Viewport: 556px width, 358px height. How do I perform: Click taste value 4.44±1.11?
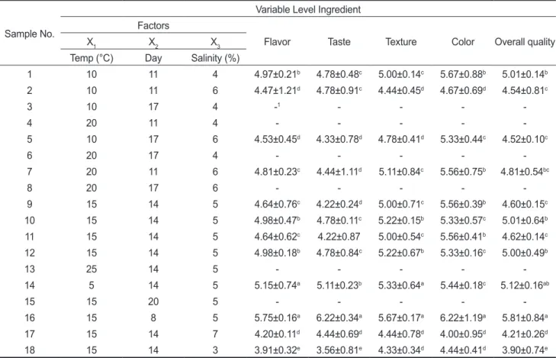click(x=339, y=172)
